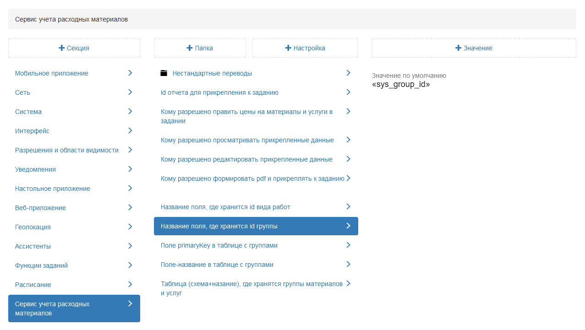The image size is (585, 330).
Task: Click chevron of Поле primaryKey в таблице
Action: 348,245
